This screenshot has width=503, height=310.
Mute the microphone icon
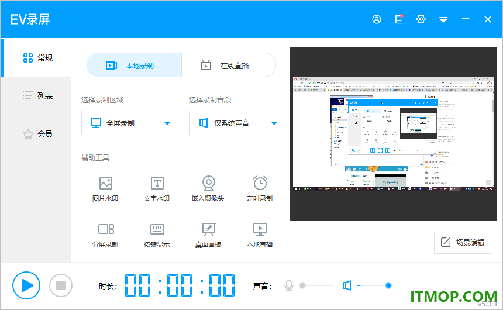289,285
